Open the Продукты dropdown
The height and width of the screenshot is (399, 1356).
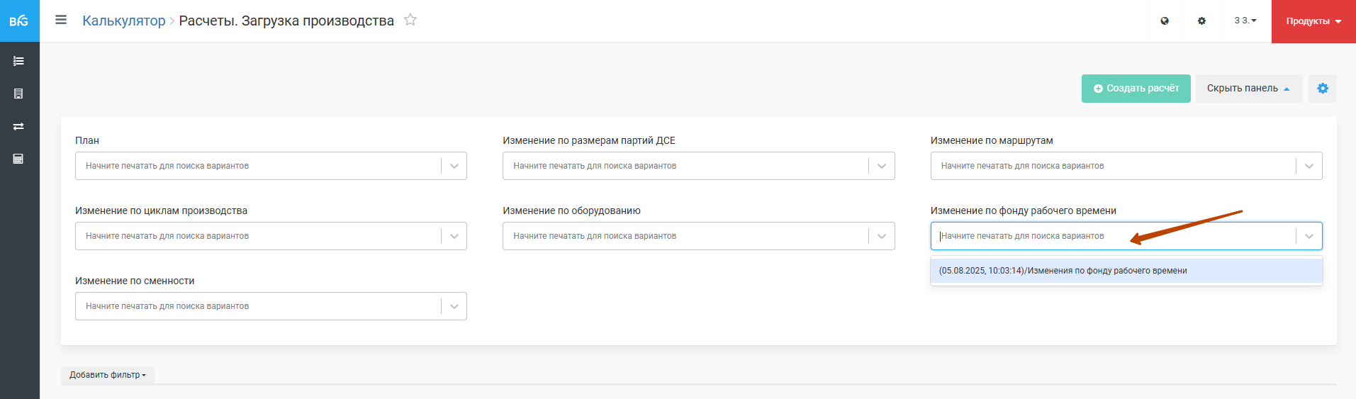[x=1313, y=21]
